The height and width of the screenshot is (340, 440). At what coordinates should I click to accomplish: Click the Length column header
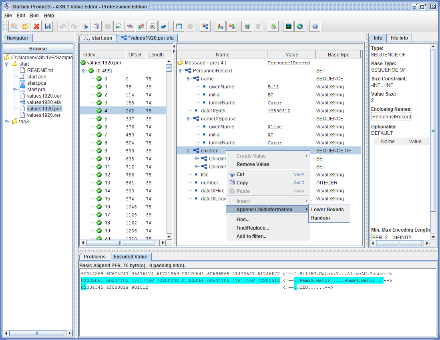coord(156,55)
